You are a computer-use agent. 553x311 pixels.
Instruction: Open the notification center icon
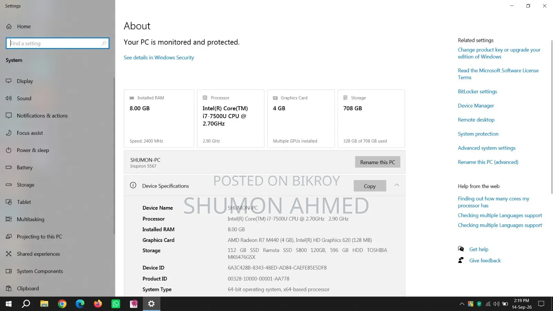coord(541,304)
